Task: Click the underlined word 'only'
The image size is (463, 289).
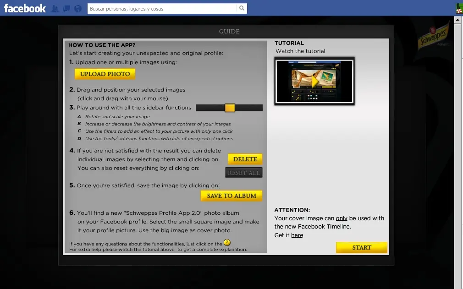Action: pos(342,218)
